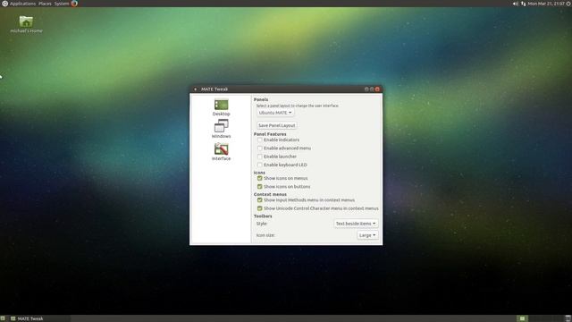Open the volume control in the top panel
This screenshot has height=322, width=572.
516,4
